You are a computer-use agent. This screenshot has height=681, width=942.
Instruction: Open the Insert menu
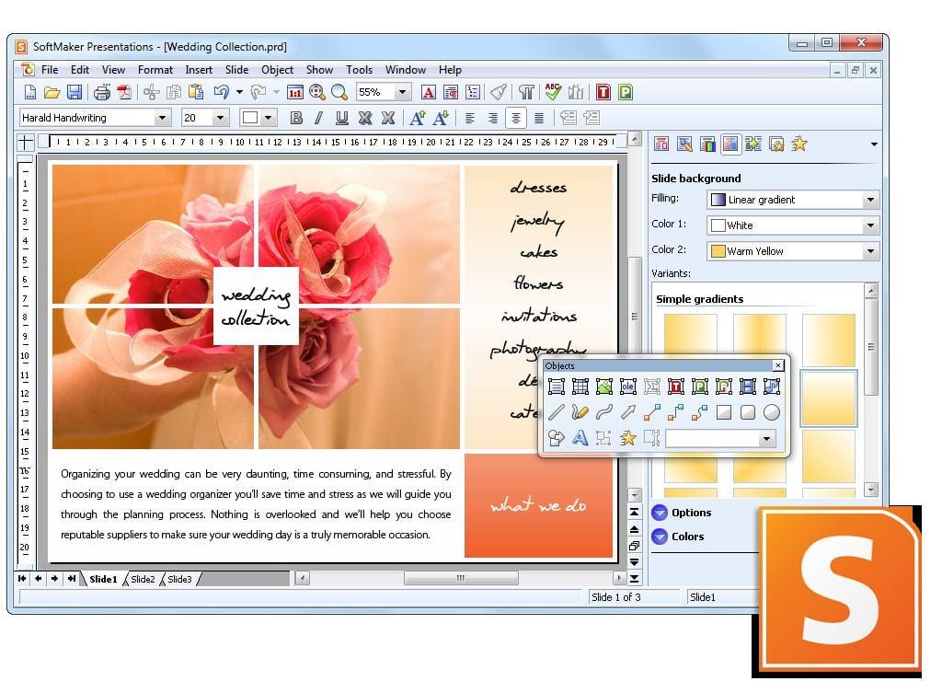[x=199, y=70]
